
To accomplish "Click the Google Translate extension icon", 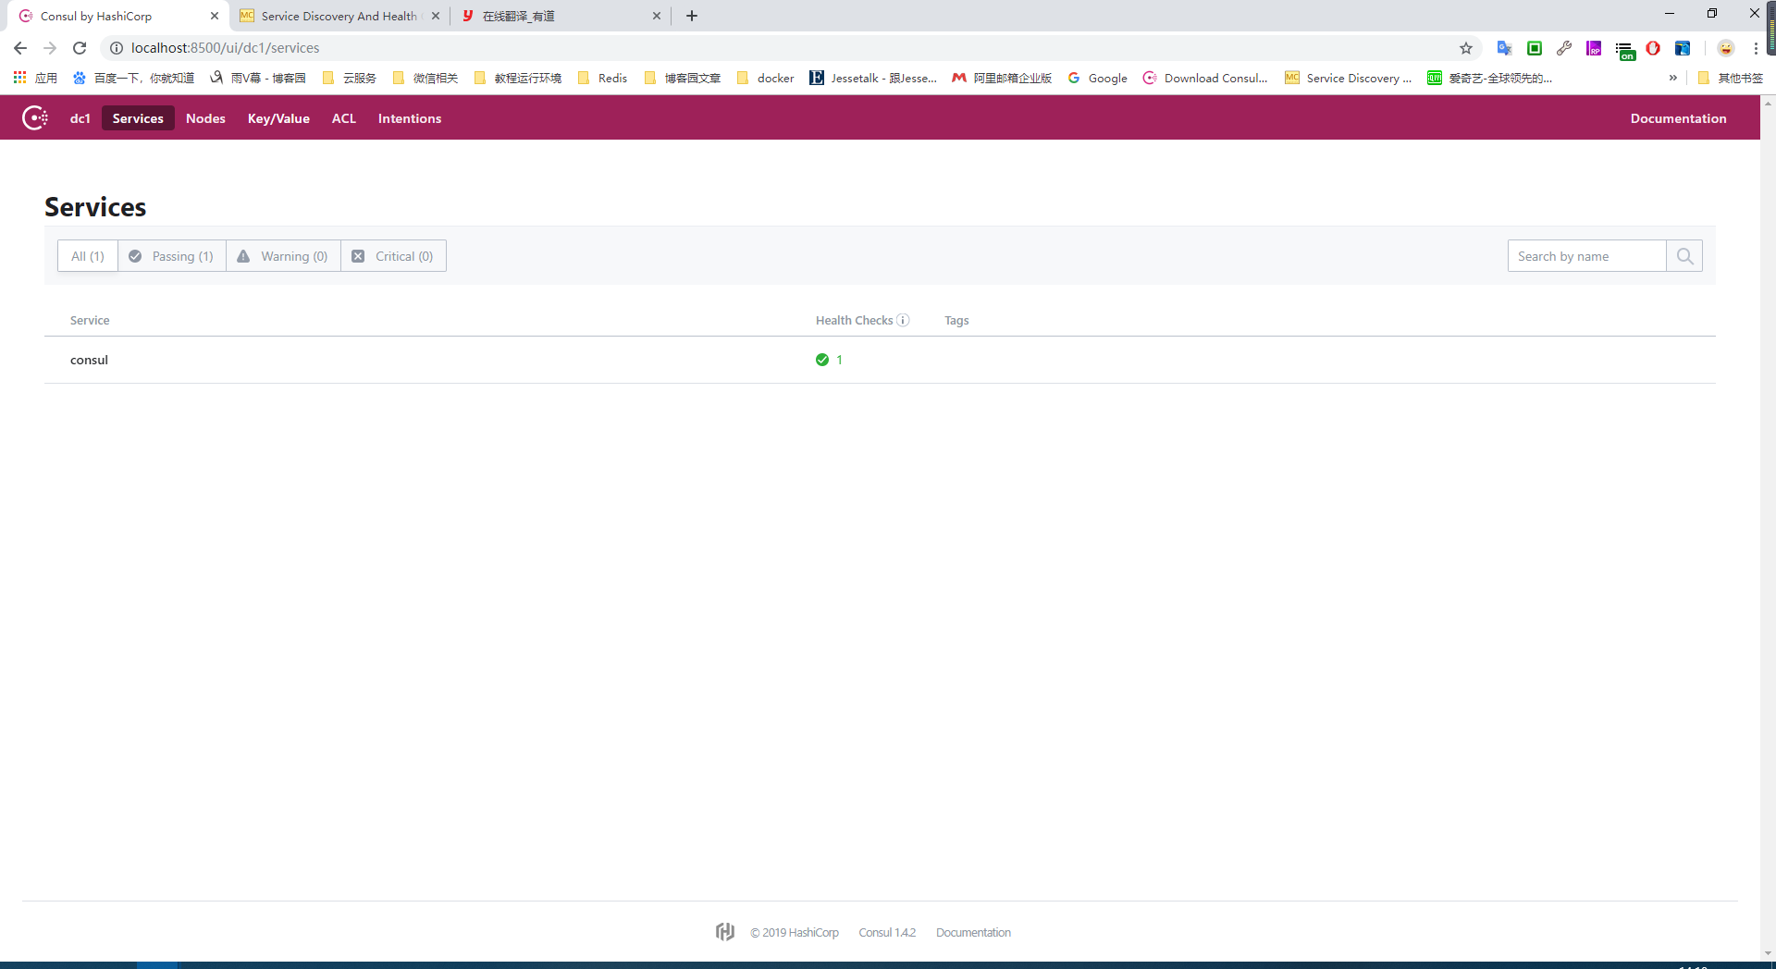I will pos(1505,48).
